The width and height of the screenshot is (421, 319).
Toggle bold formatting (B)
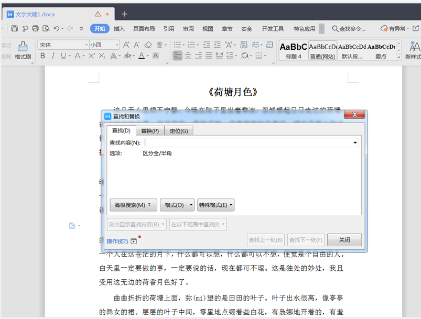tap(42, 56)
